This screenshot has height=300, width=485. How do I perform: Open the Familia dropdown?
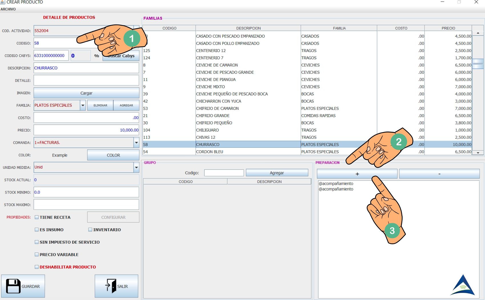pos(83,105)
